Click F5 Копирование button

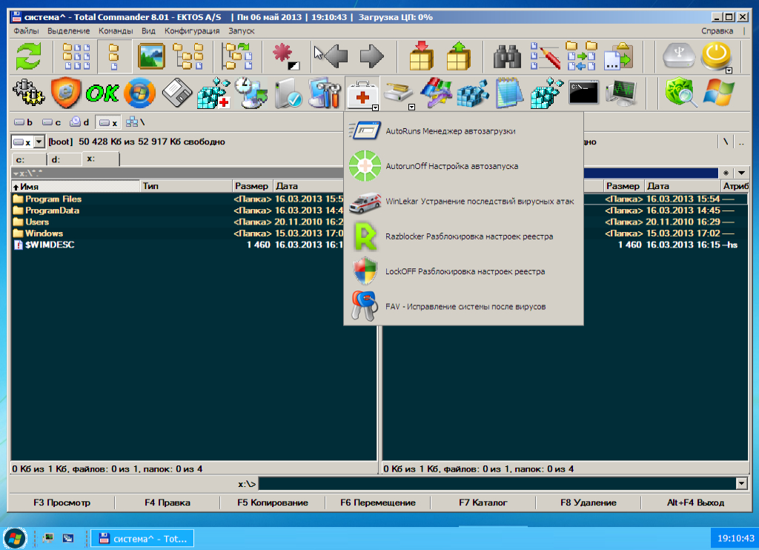(273, 503)
